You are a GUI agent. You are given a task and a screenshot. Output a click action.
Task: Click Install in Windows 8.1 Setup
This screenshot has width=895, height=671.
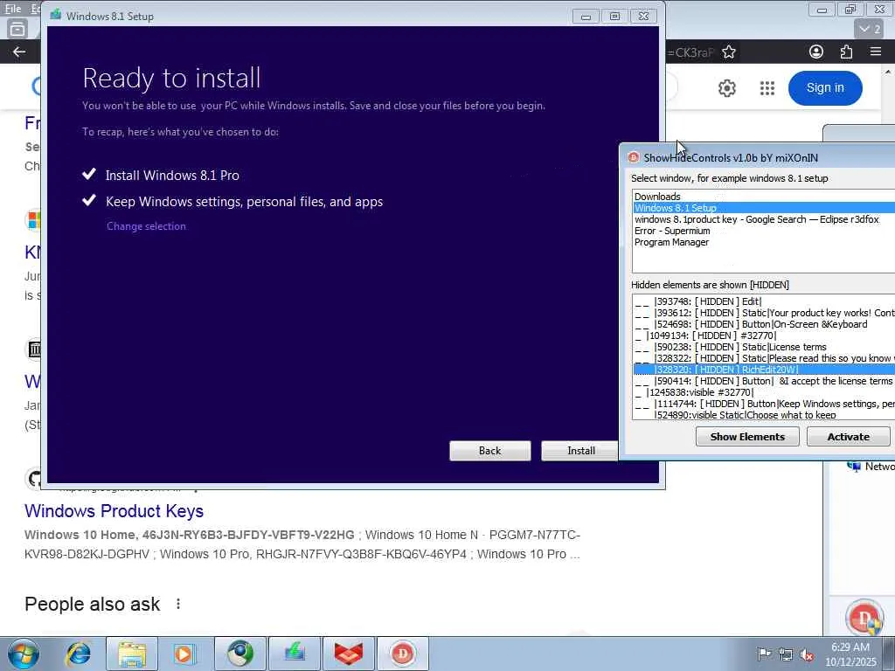pos(580,451)
